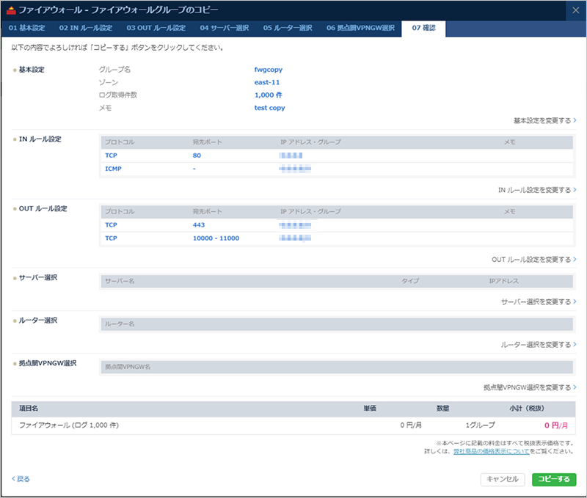Click the TCP port 80 IN rule row

click(x=335, y=155)
